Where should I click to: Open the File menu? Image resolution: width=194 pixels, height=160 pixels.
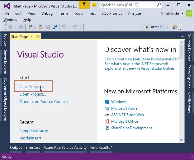[6, 13]
